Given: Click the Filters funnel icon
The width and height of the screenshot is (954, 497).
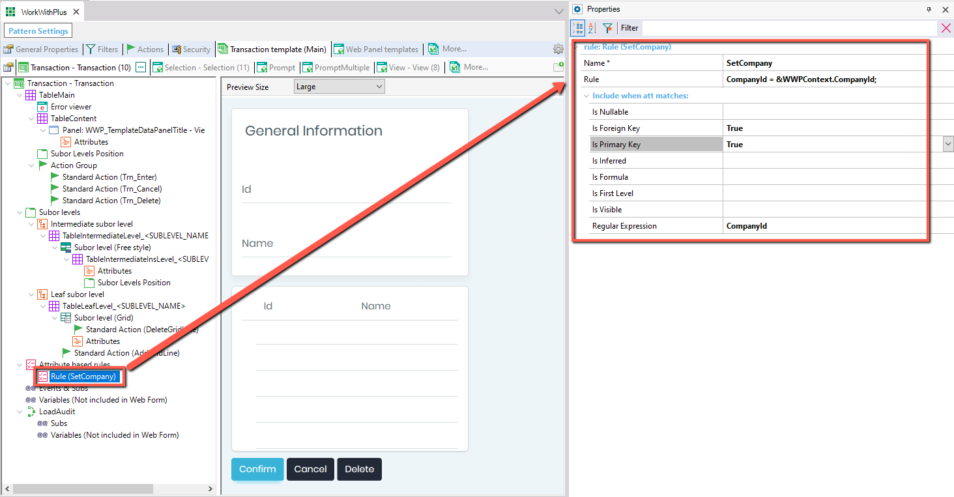Looking at the screenshot, I should (89, 49).
